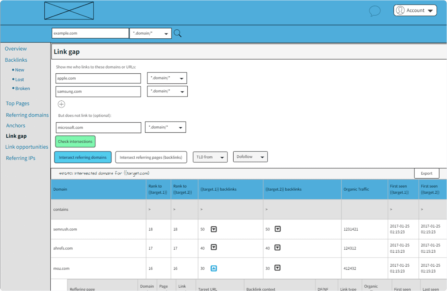Image resolution: width=447 pixels, height=291 pixels.
Task: Export the intersected domains table
Action: tap(426, 173)
